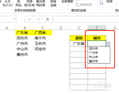Open the city cell validation dropdown arrow
The height and width of the screenshot is (94, 119).
click(108, 44)
